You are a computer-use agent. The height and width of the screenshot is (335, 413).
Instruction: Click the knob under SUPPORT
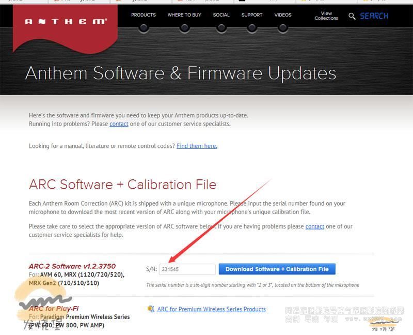[x=252, y=27]
